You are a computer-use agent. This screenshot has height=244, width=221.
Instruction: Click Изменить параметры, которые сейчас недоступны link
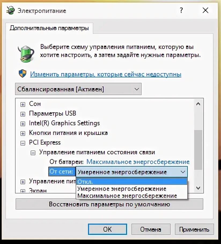pyautogui.click(x=106, y=74)
